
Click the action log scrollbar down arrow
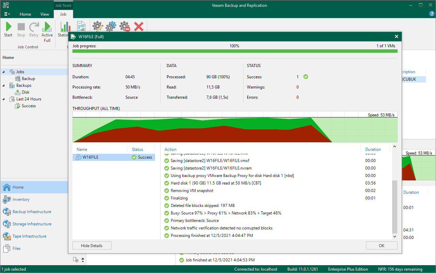point(395,236)
